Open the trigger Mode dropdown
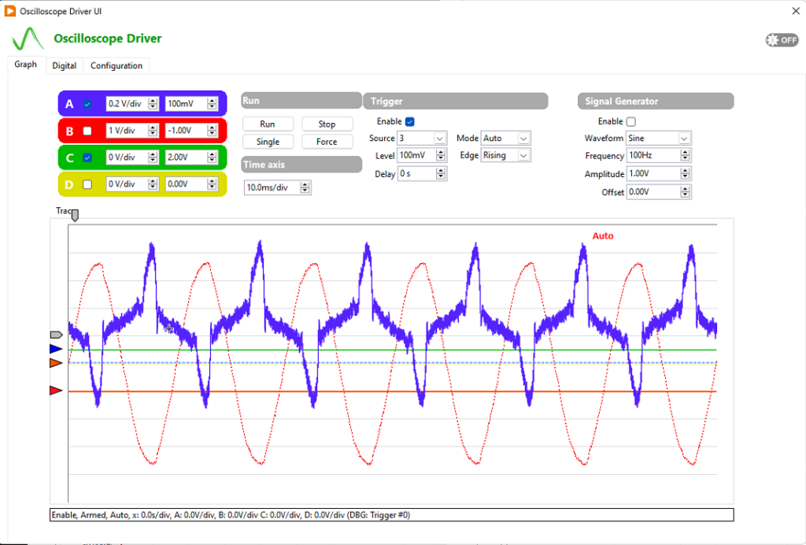Viewport: 806px width, 545px height. coord(523,139)
